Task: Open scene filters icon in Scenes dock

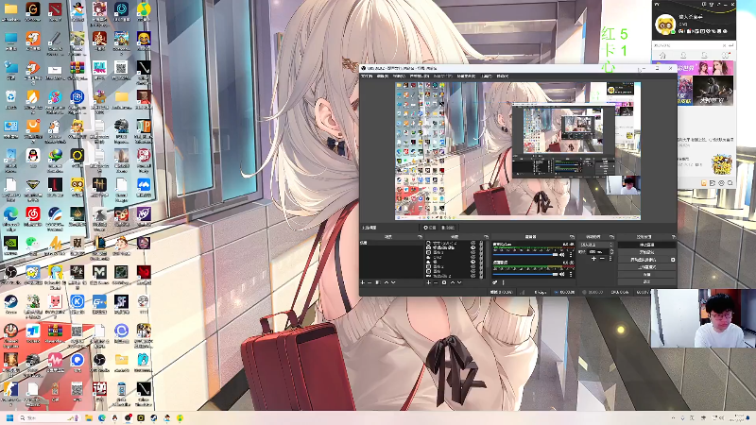Action: tap(378, 282)
